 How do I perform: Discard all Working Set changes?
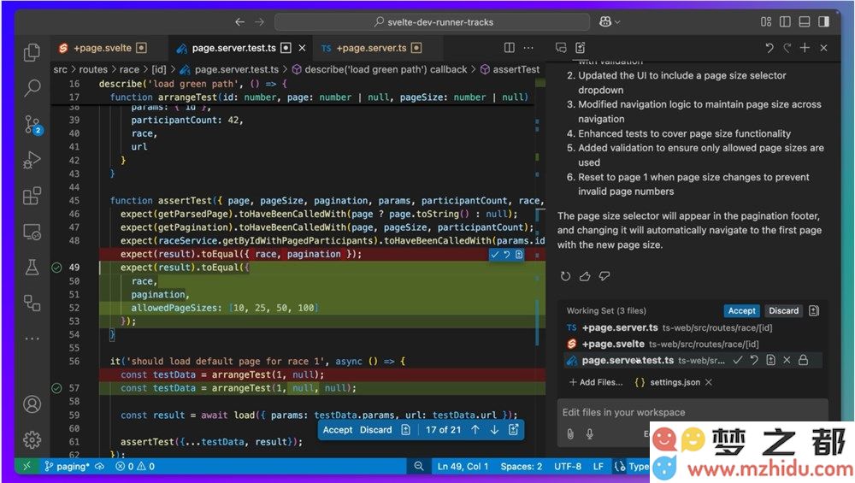click(783, 310)
